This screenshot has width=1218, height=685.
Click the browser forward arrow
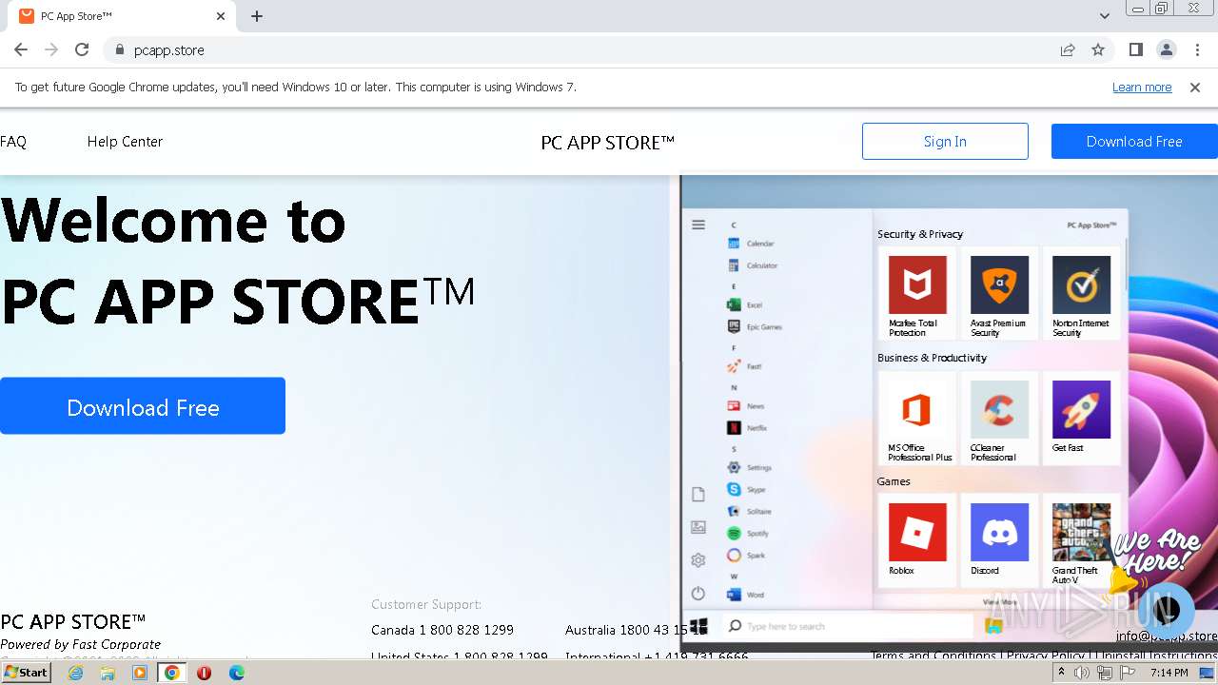click(51, 49)
